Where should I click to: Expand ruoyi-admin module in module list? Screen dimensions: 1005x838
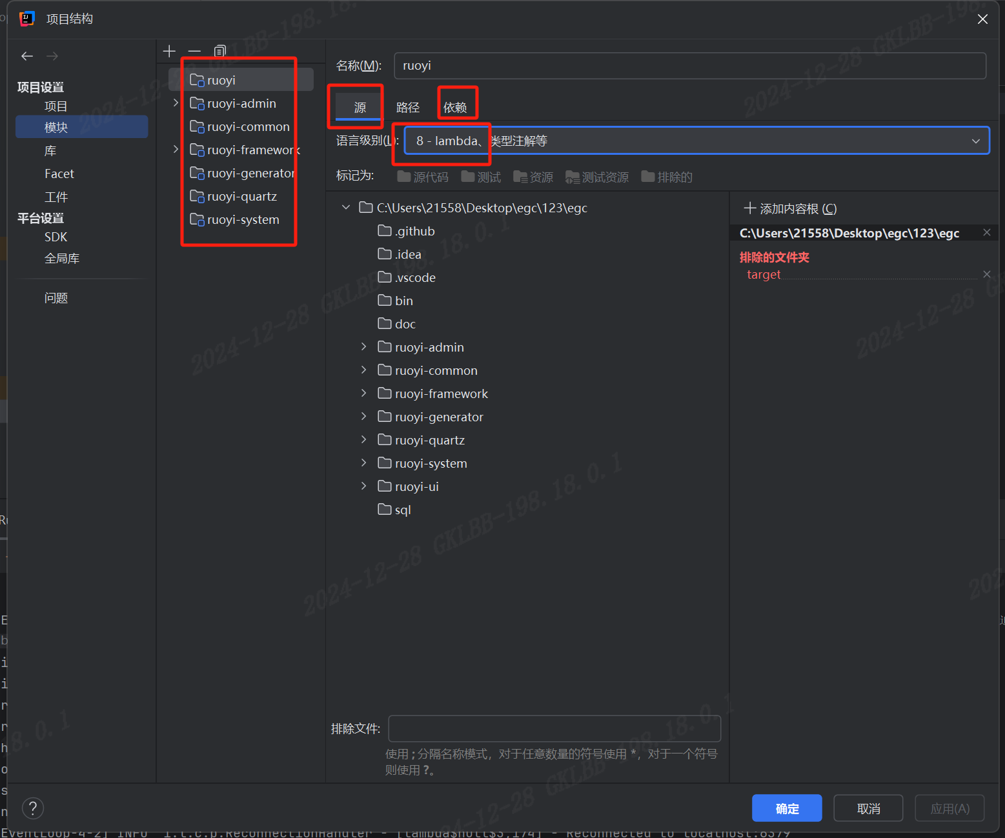pos(176,103)
